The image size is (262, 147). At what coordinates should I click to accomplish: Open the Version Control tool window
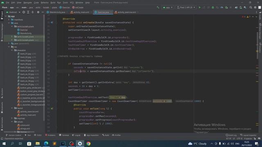click(14, 135)
